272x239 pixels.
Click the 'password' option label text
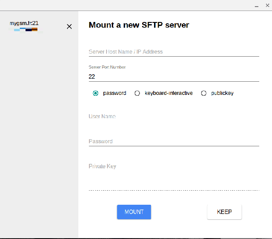pos(114,93)
